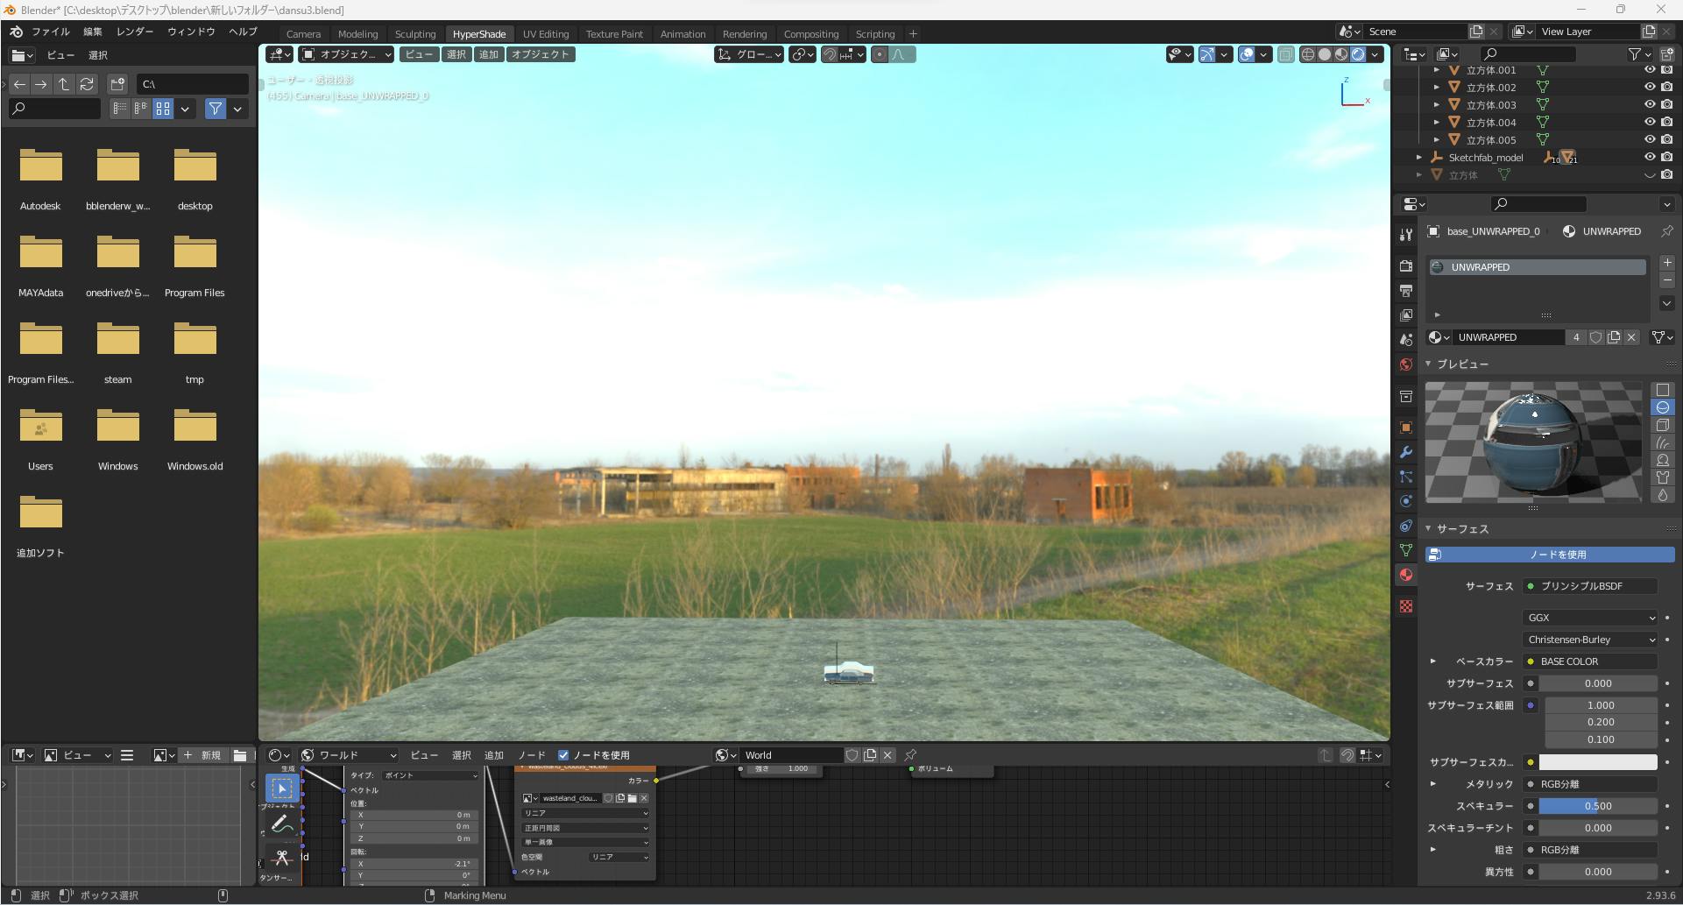Image resolution: width=1683 pixels, height=905 pixels.
Task: Click 新規 image button
Action: (204, 755)
